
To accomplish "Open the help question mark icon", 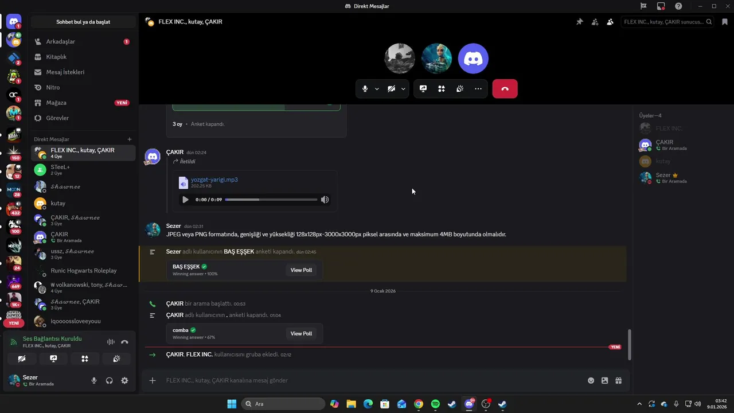I will click(678, 6).
